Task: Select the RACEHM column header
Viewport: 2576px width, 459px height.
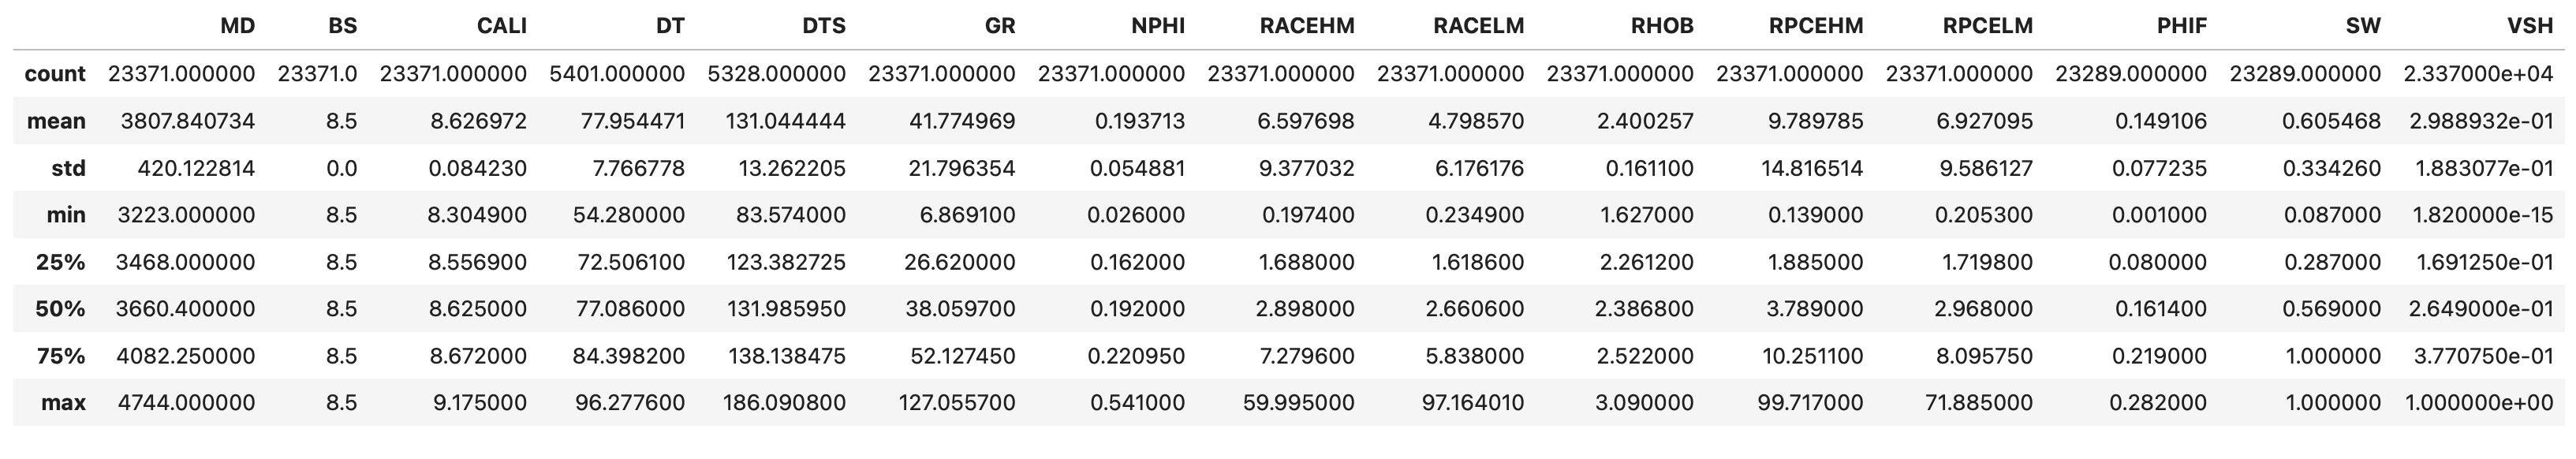Action: tap(1306, 26)
